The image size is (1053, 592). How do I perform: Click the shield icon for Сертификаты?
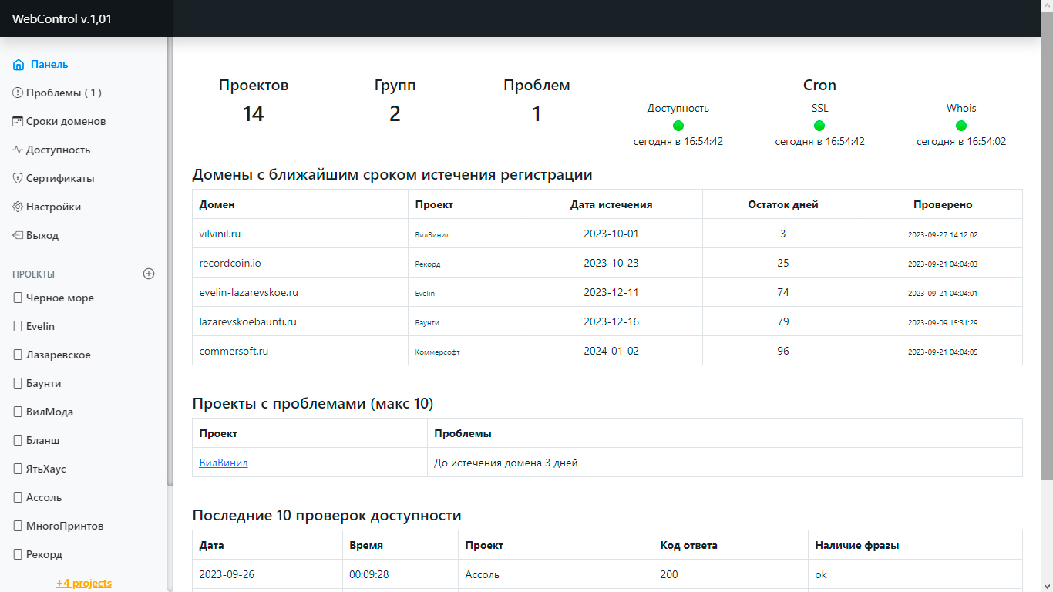pos(18,178)
